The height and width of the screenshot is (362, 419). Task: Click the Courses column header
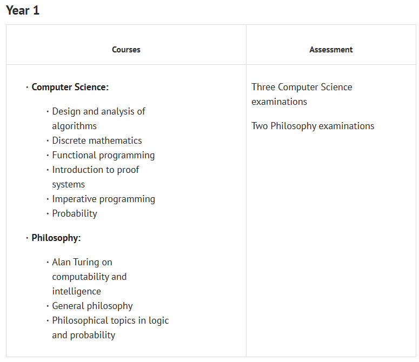[126, 50]
